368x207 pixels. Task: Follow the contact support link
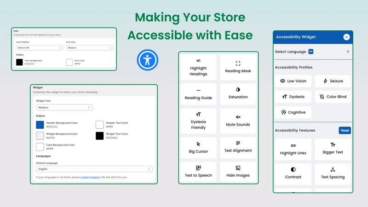(x=90, y=177)
